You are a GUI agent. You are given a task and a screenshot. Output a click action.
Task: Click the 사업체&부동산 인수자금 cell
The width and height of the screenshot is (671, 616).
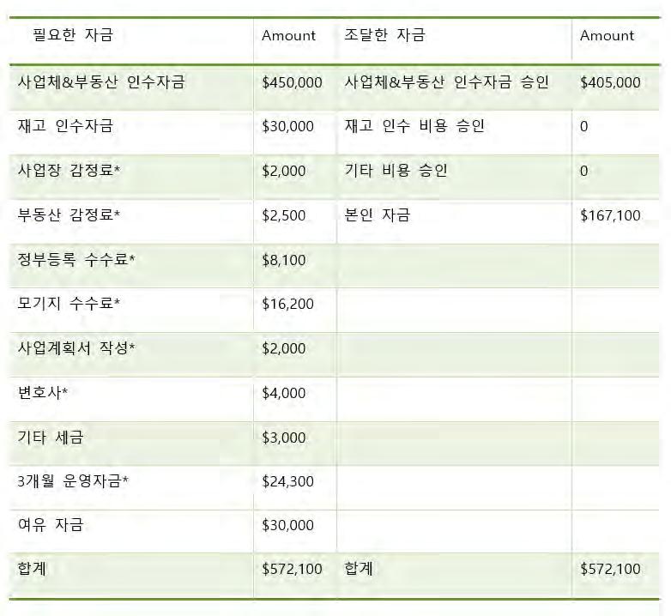click(101, 82)
